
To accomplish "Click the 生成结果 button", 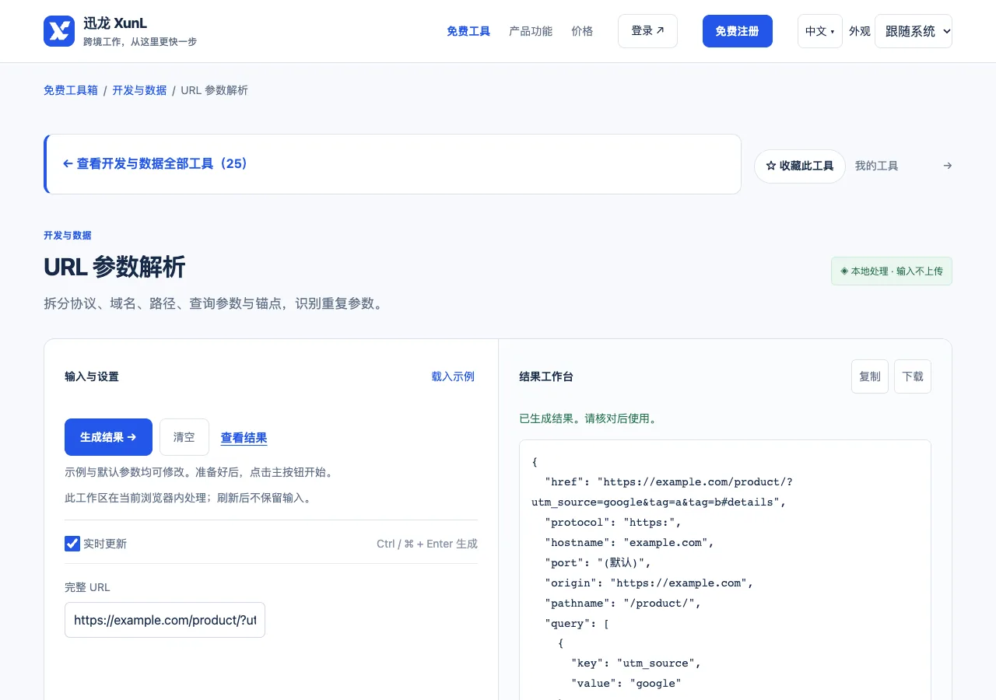I will (x=108, y=437).
